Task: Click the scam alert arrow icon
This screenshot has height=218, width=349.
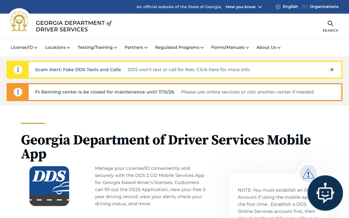Action: 332,70
